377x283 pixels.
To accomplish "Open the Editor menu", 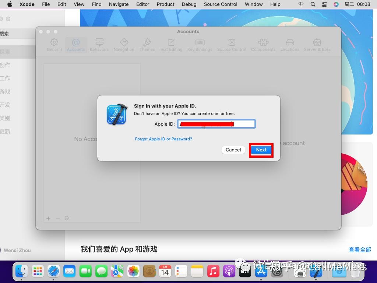I will [142, 4].
